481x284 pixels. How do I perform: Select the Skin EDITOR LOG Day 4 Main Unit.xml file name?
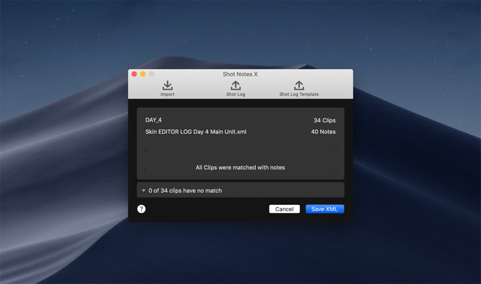coord(195,132)
